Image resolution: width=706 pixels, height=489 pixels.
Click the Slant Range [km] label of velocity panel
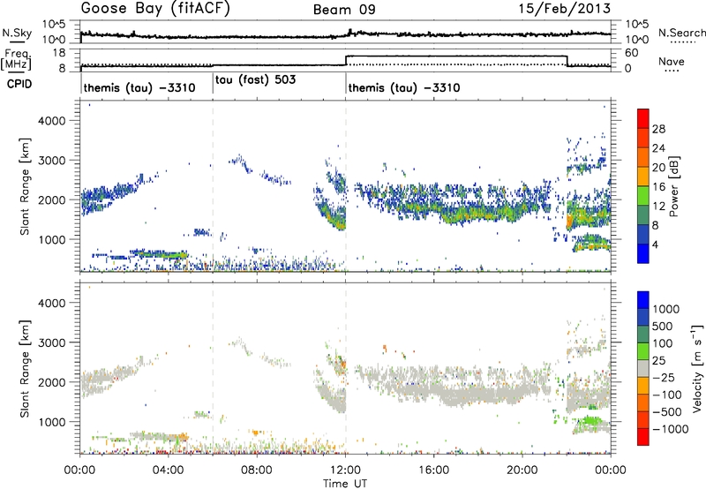[x=25, y=369]
